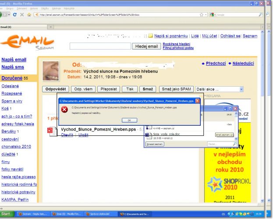
Task: Open Lidé link
Action: [195, 36]
